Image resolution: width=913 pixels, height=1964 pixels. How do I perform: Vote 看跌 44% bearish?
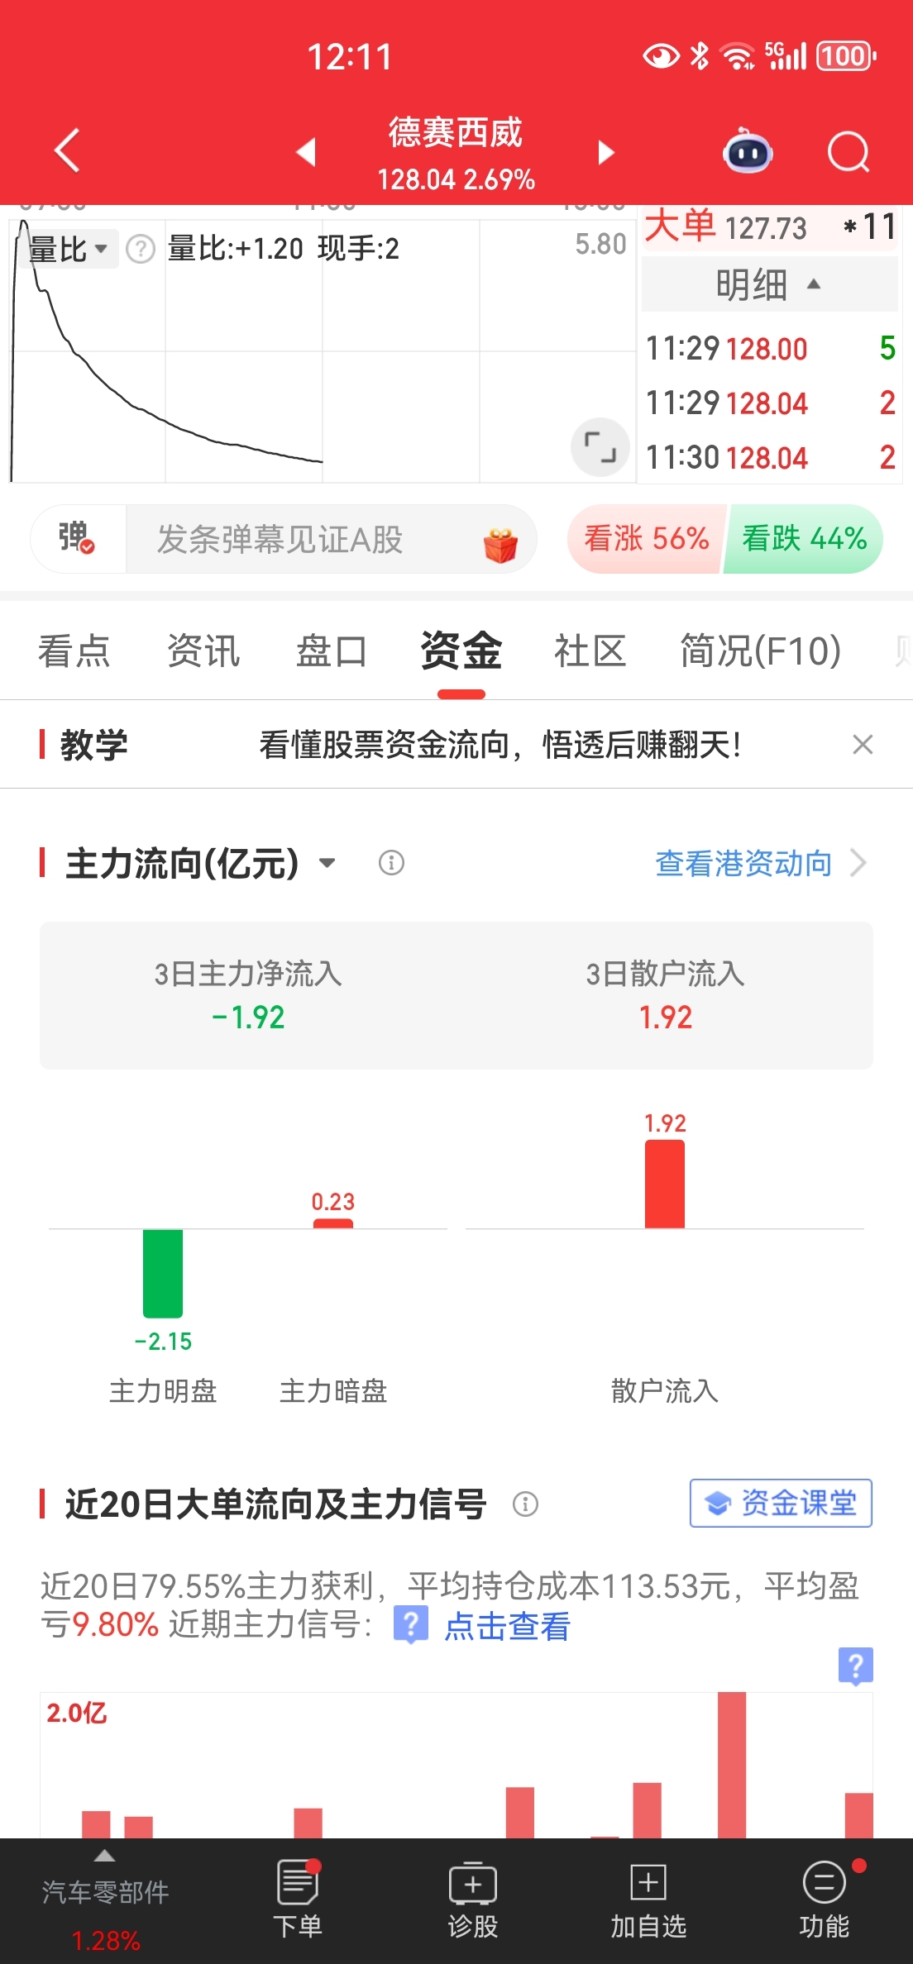[804, 539]
